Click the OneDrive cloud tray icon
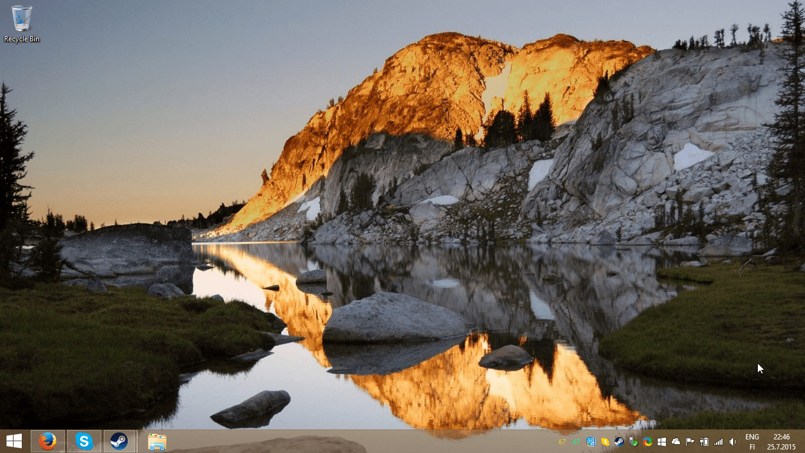The height and width of the screenshot is (453, 805). pos(676,442)
